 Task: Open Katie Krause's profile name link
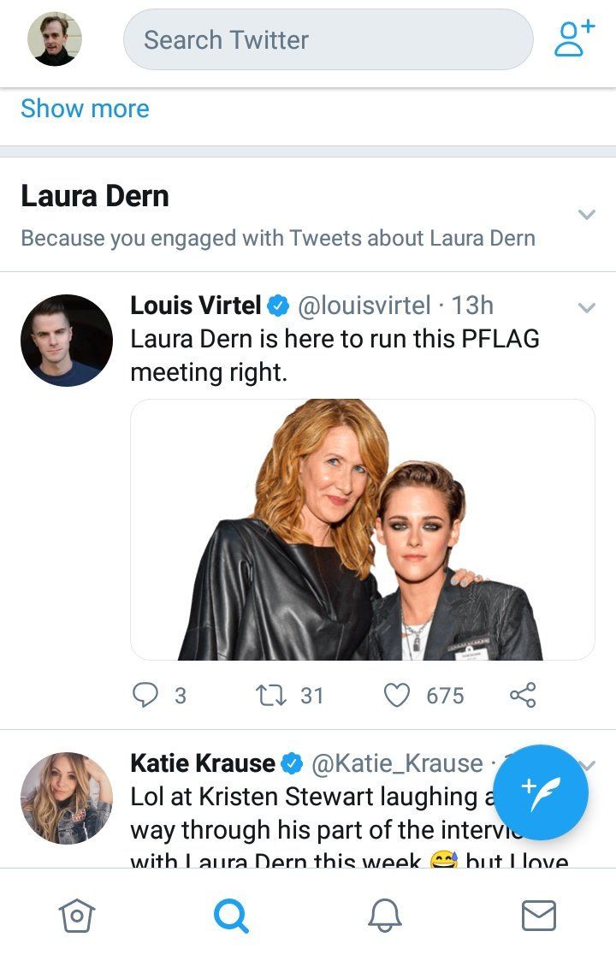point(203,762)
